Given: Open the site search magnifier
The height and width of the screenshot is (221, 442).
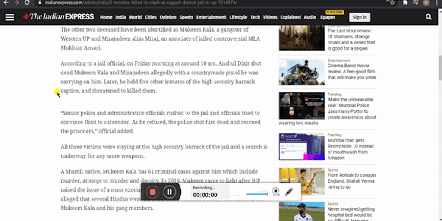Looking at the screenshot, I should coord(429,17).
